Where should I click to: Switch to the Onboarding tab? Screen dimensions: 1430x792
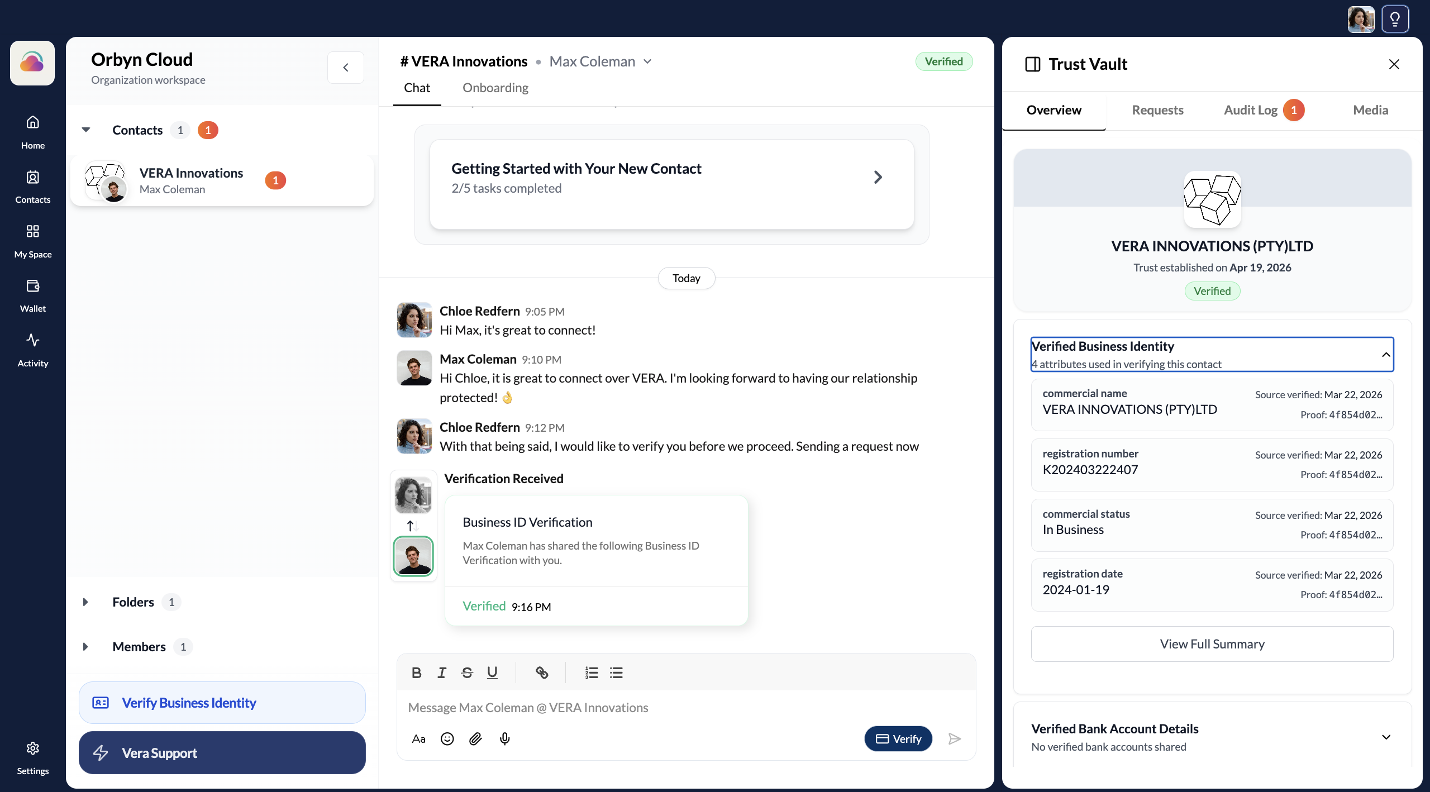(495, 88)
